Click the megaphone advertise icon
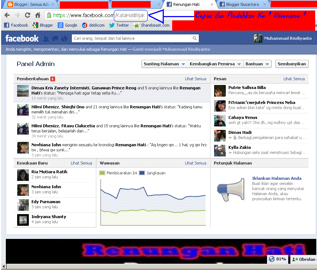Image resolution: width=317 pixels, height=271 pixels. (231, 189)
